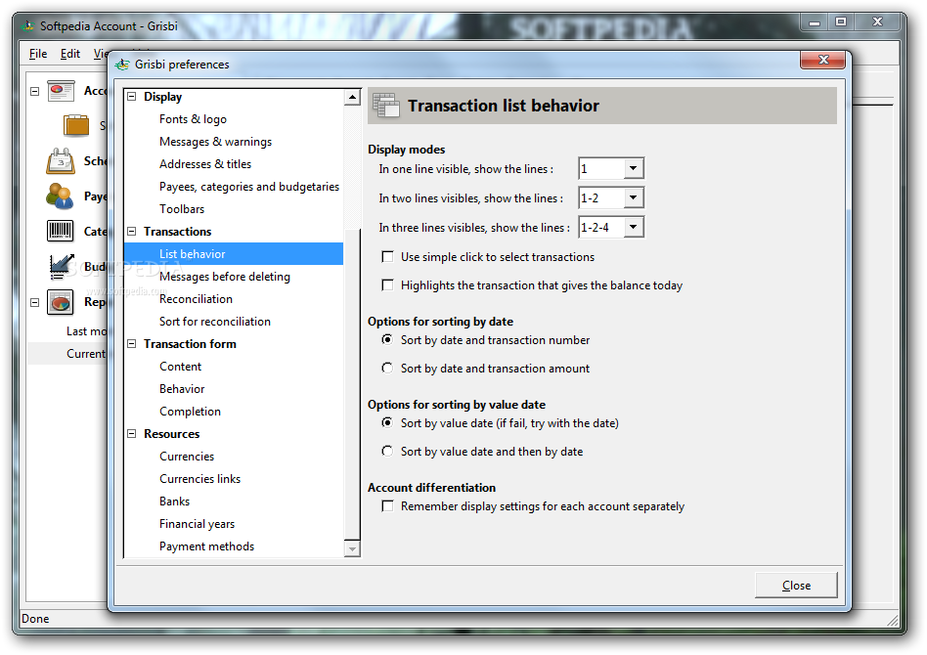Select Sort by date and transaction amount

click(x=387, y=368)
